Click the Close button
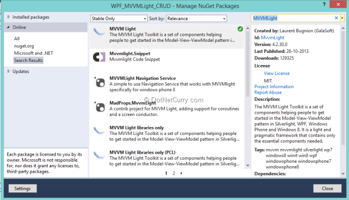 click(x=327, y=188)
